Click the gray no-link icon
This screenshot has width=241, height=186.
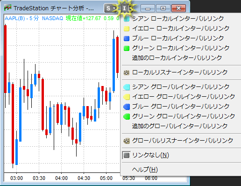pos(127,155)
